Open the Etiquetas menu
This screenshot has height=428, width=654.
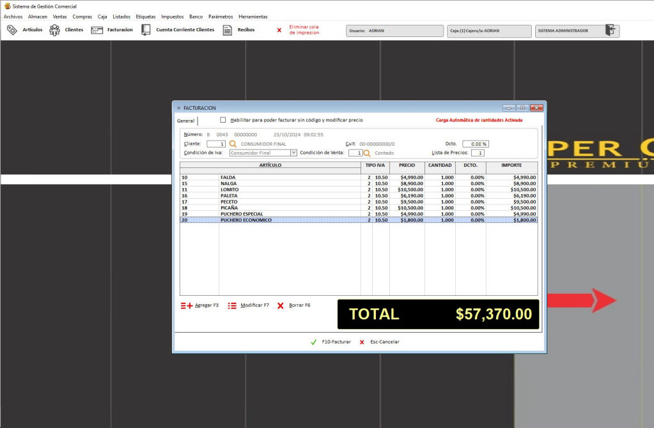click(x=146, y=17)
